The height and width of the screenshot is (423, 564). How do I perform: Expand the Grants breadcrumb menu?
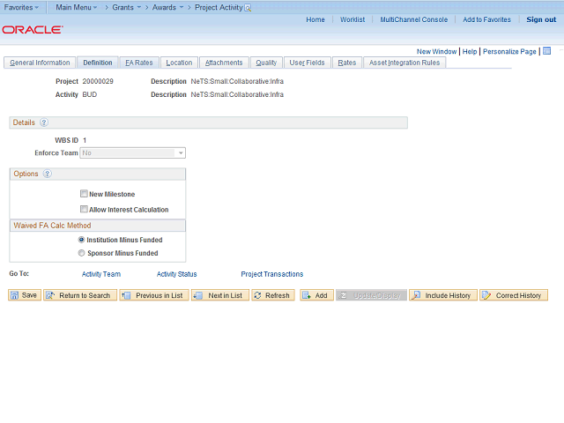pos(127,7)
